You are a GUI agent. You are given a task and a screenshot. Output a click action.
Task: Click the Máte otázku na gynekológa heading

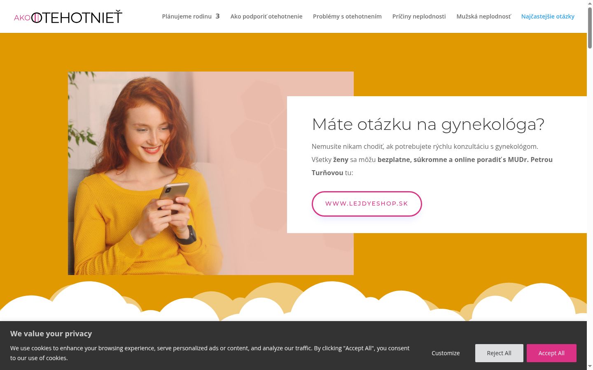coord(428,124)
